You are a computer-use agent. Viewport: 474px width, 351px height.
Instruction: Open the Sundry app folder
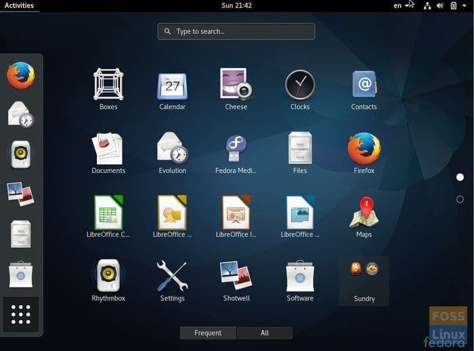point(364,281)
